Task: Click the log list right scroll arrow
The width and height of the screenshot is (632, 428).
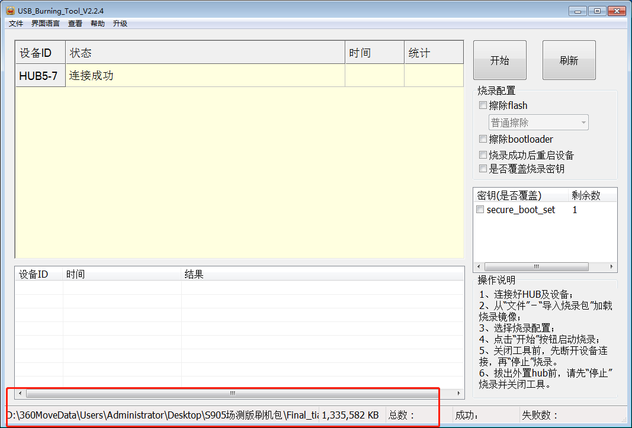Action: coord(458,393)
